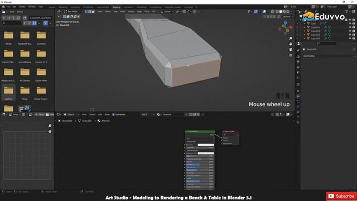This screenshot has width=357, height=201.
Task: Open the Render properties tab
Action: (x=298, y=56)
